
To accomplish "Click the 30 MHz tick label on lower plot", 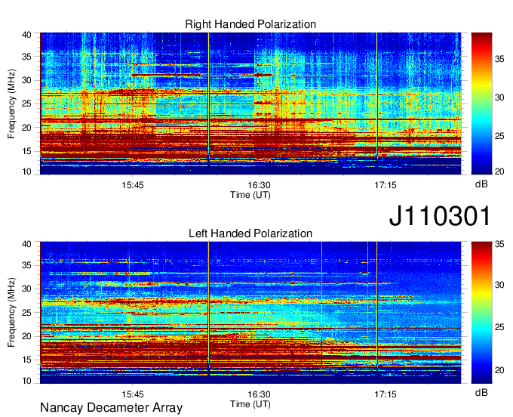I will click(x=26, y=289).
